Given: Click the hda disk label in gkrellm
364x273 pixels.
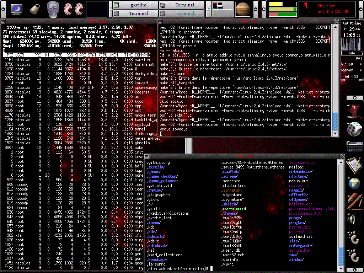Looking at the screenshot, I should (352, 53).
